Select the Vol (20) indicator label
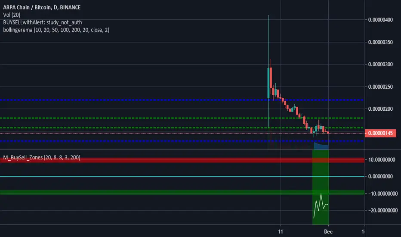Screen dimensions: 401x237 (x=12, y=15)
